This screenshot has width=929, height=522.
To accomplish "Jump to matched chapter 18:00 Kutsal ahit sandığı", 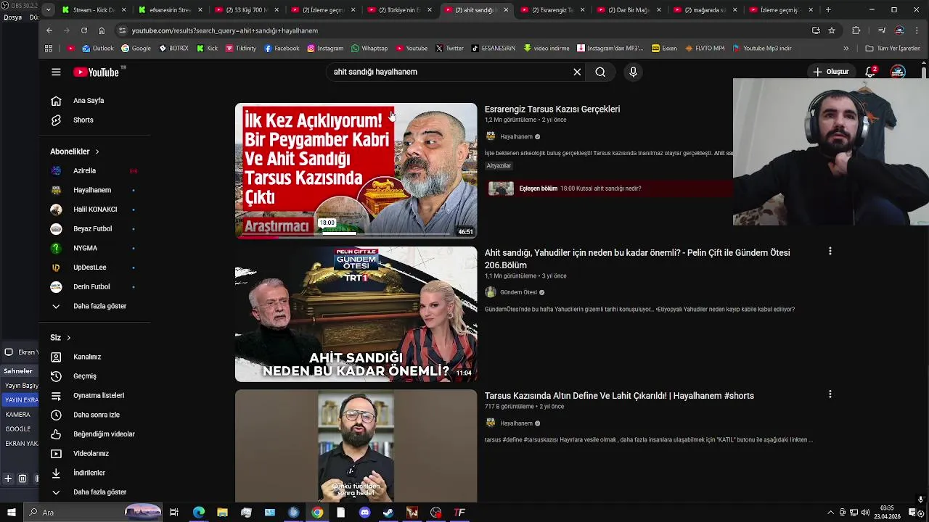I will pyautogui.click(x=608, y=188).
